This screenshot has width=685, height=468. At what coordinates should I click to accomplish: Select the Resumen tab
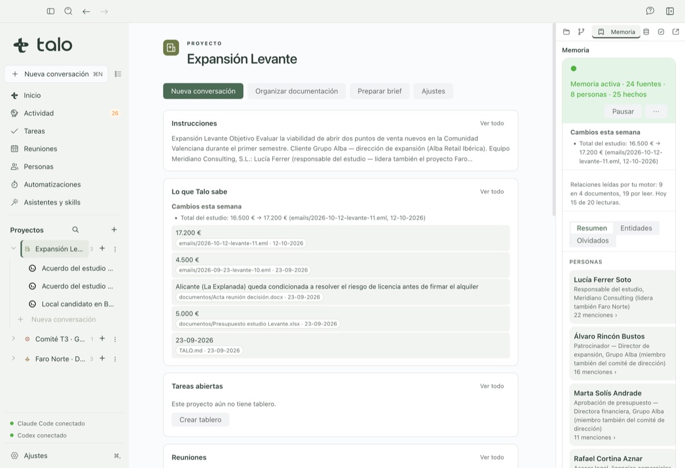click(x=592, y=228)
